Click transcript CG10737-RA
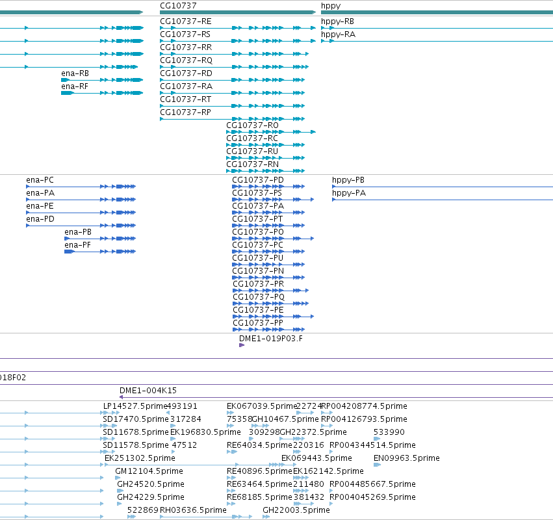This screenshot has width=553, height=520. click(186, 86)
